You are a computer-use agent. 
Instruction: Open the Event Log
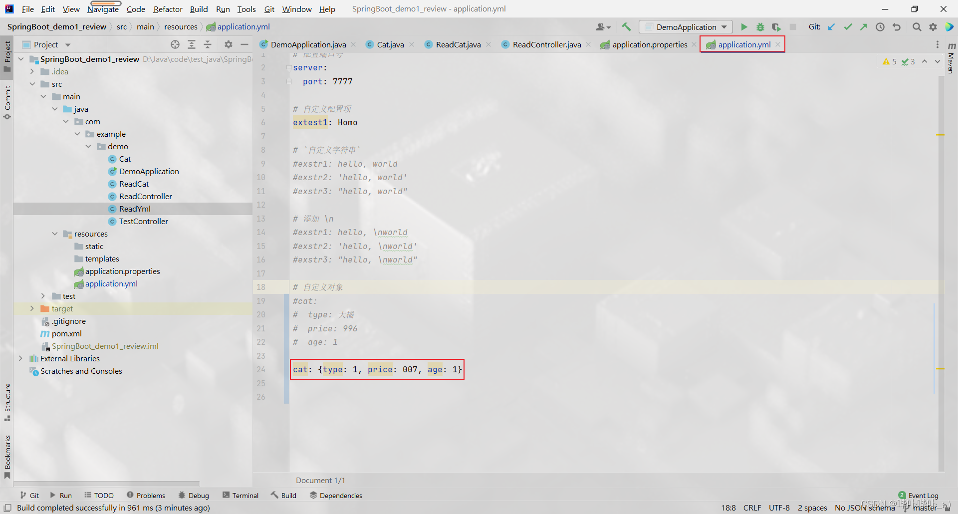pyautogui.click(x=918, y=496)
